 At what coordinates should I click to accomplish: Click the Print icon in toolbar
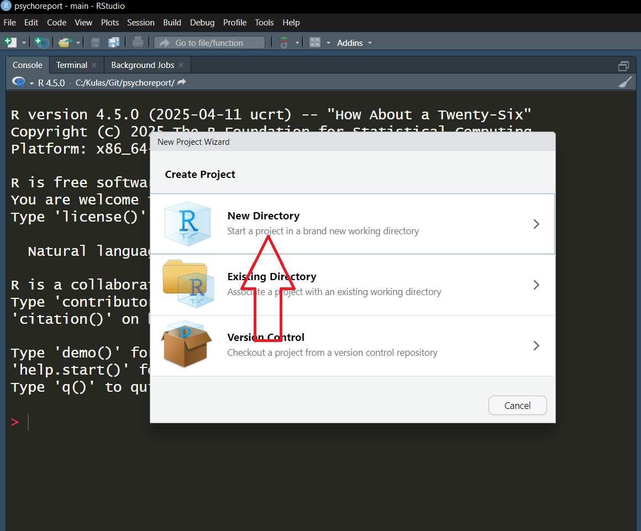click(138, 43)
